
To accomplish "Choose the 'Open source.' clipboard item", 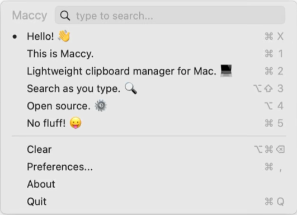I will (149, 106).
